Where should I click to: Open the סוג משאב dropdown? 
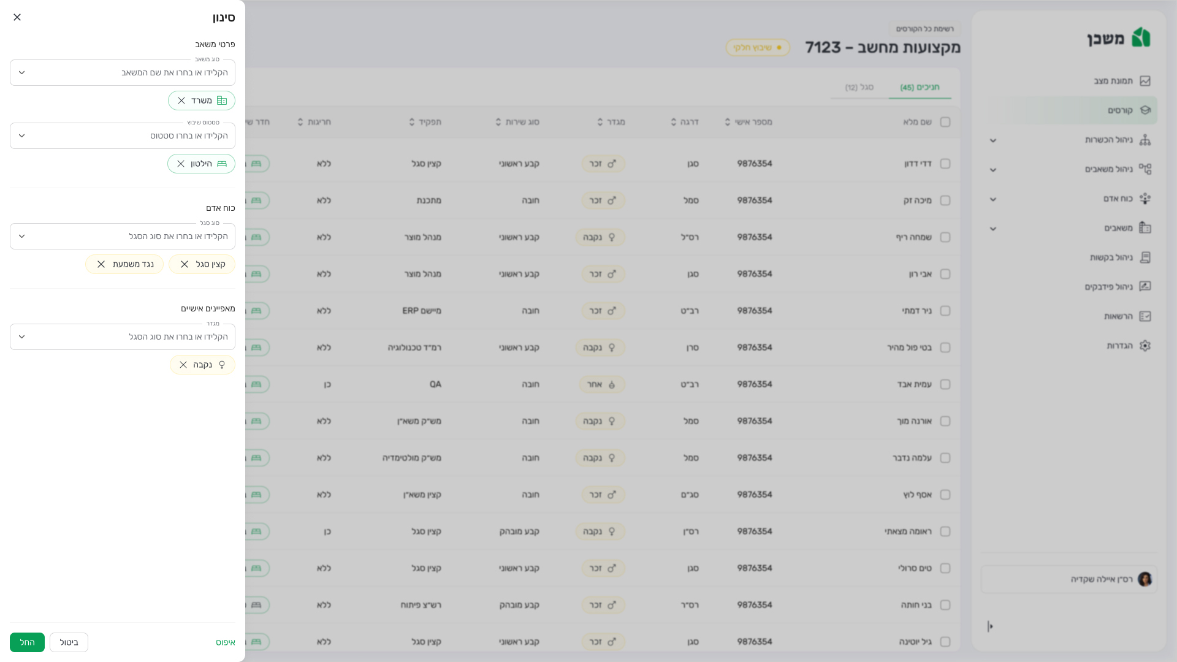click(x=22, y=73)
